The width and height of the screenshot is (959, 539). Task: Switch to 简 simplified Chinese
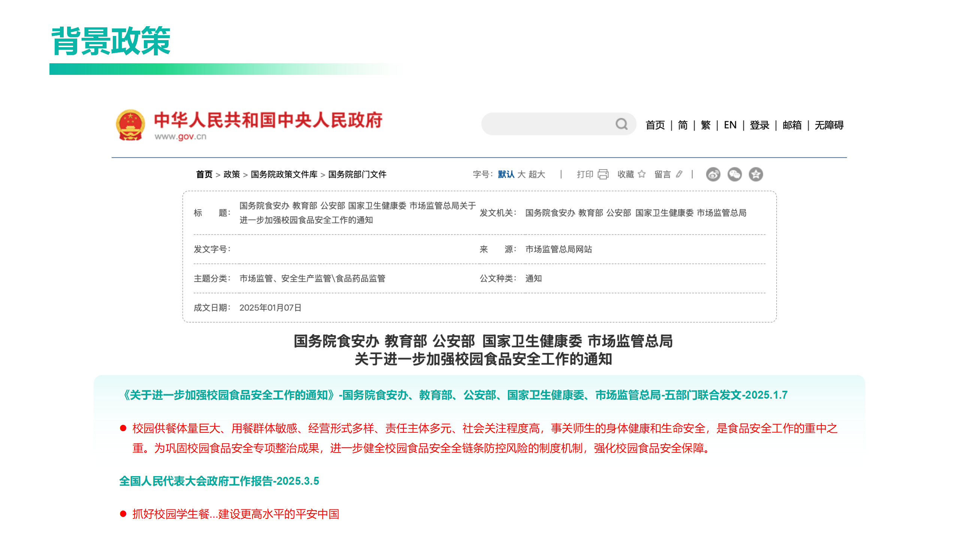pyautogui.click(x=683, y=125)
